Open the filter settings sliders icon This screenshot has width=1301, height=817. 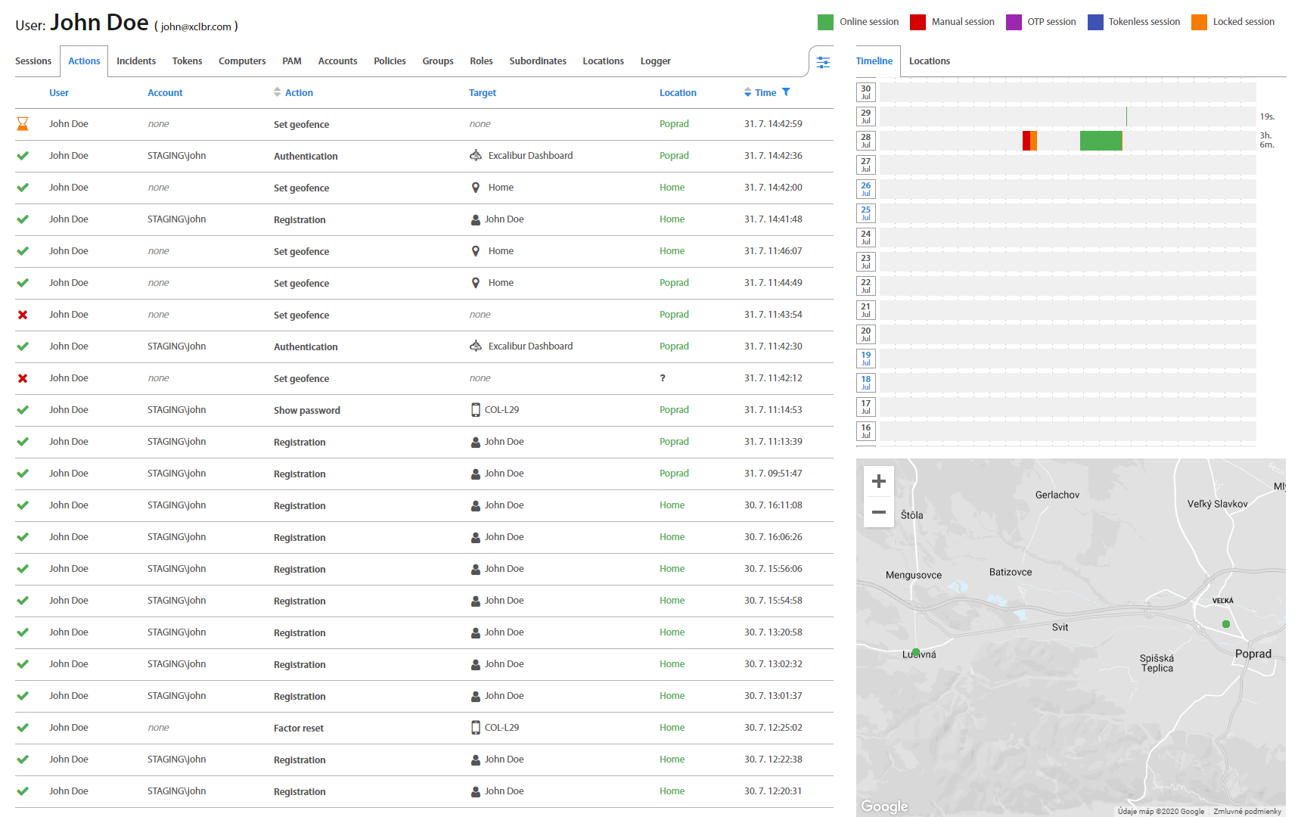pos(823,62)
